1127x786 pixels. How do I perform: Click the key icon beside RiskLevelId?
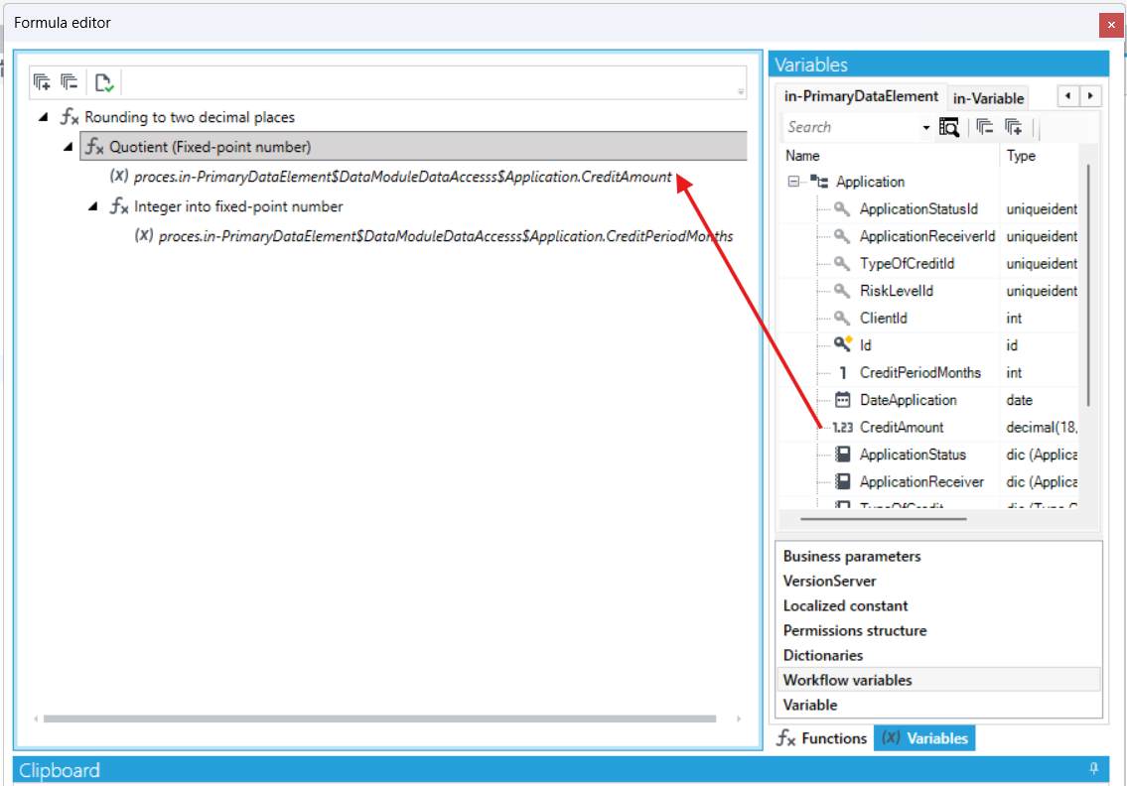coord(842,290)
